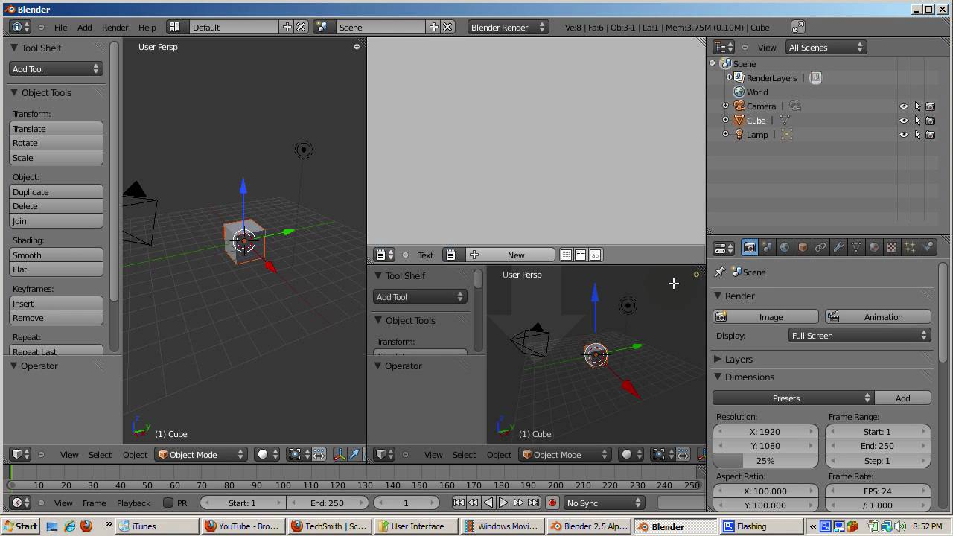
Task: Open the No Sync dropdown in timeline
Action: coord(604,503)
